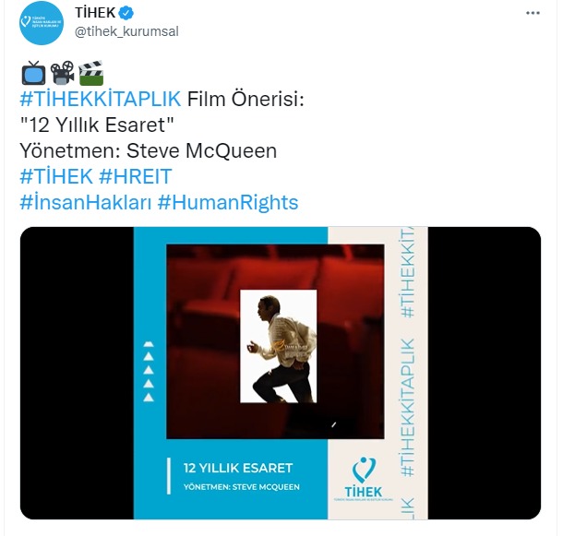The image size is (563, 536).
Task: Click the white triangle arrows in image
Action: point(149,371)
